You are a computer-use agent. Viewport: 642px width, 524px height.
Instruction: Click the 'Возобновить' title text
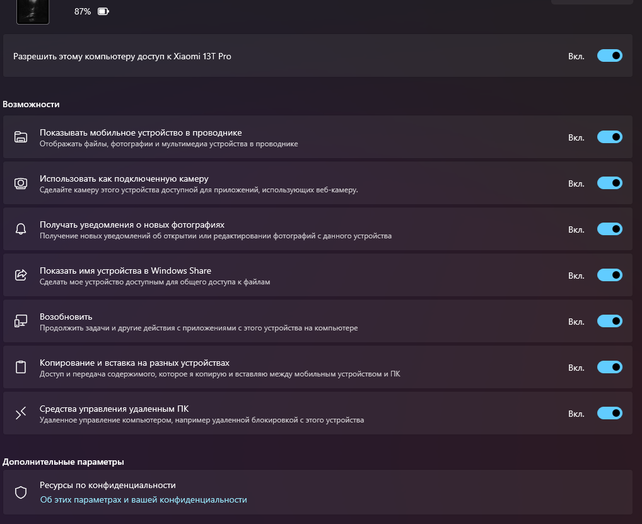click(66, 317)
